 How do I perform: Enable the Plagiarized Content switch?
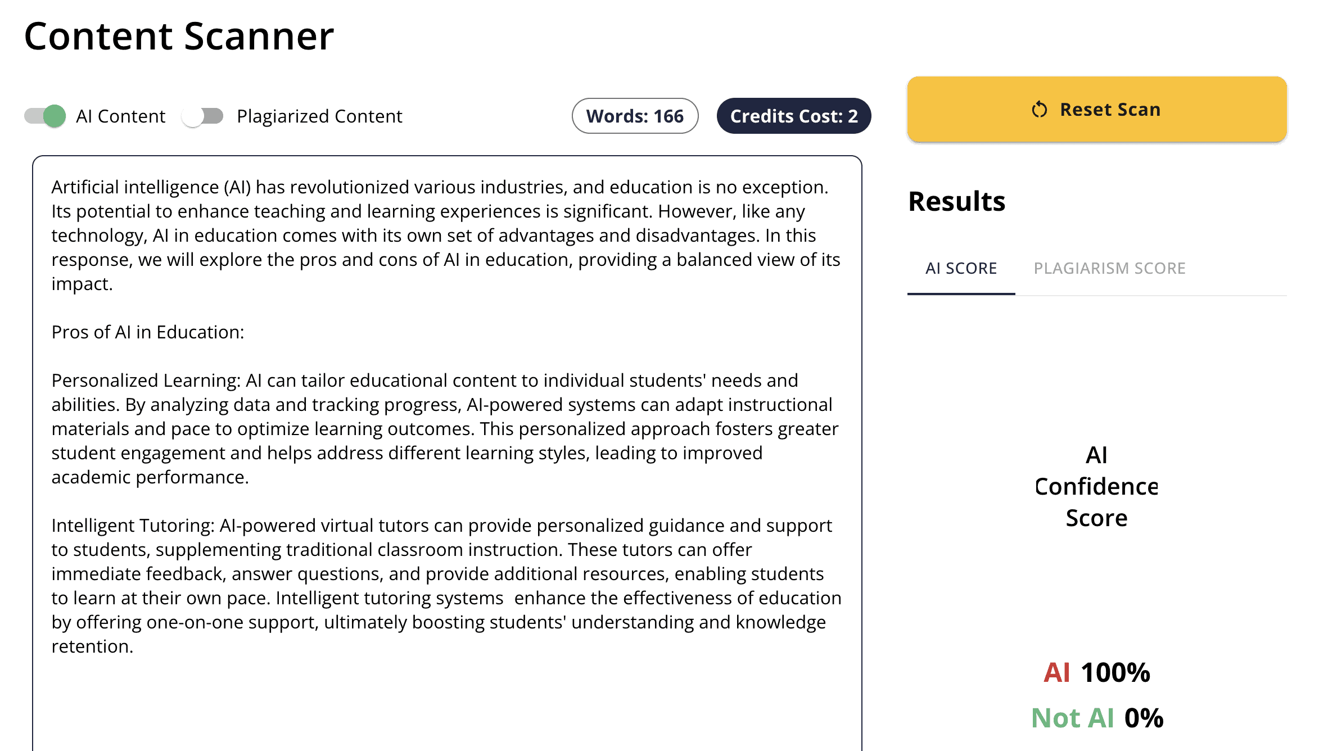pos(202,116)
